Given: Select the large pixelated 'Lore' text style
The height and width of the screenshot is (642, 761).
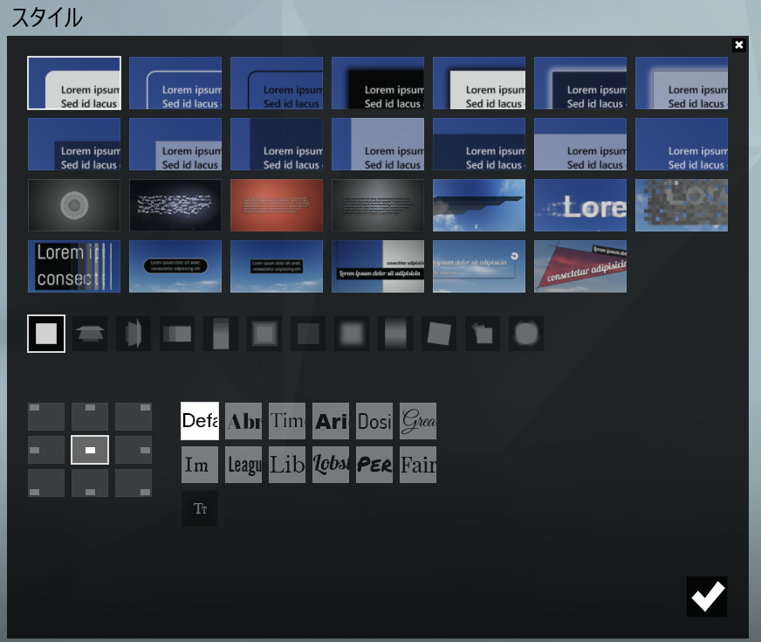Looking at the screenshot, I should pos(580,205).
